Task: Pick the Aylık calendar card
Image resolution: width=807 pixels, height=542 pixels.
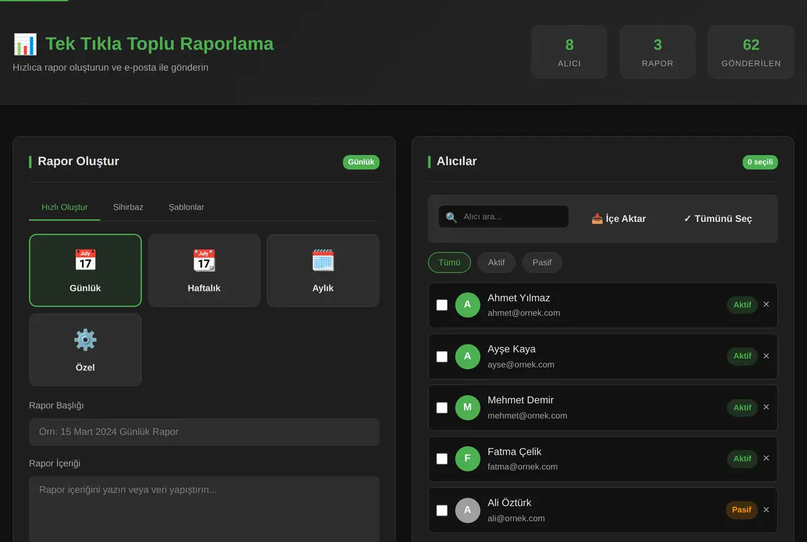Action: [323, 270]
